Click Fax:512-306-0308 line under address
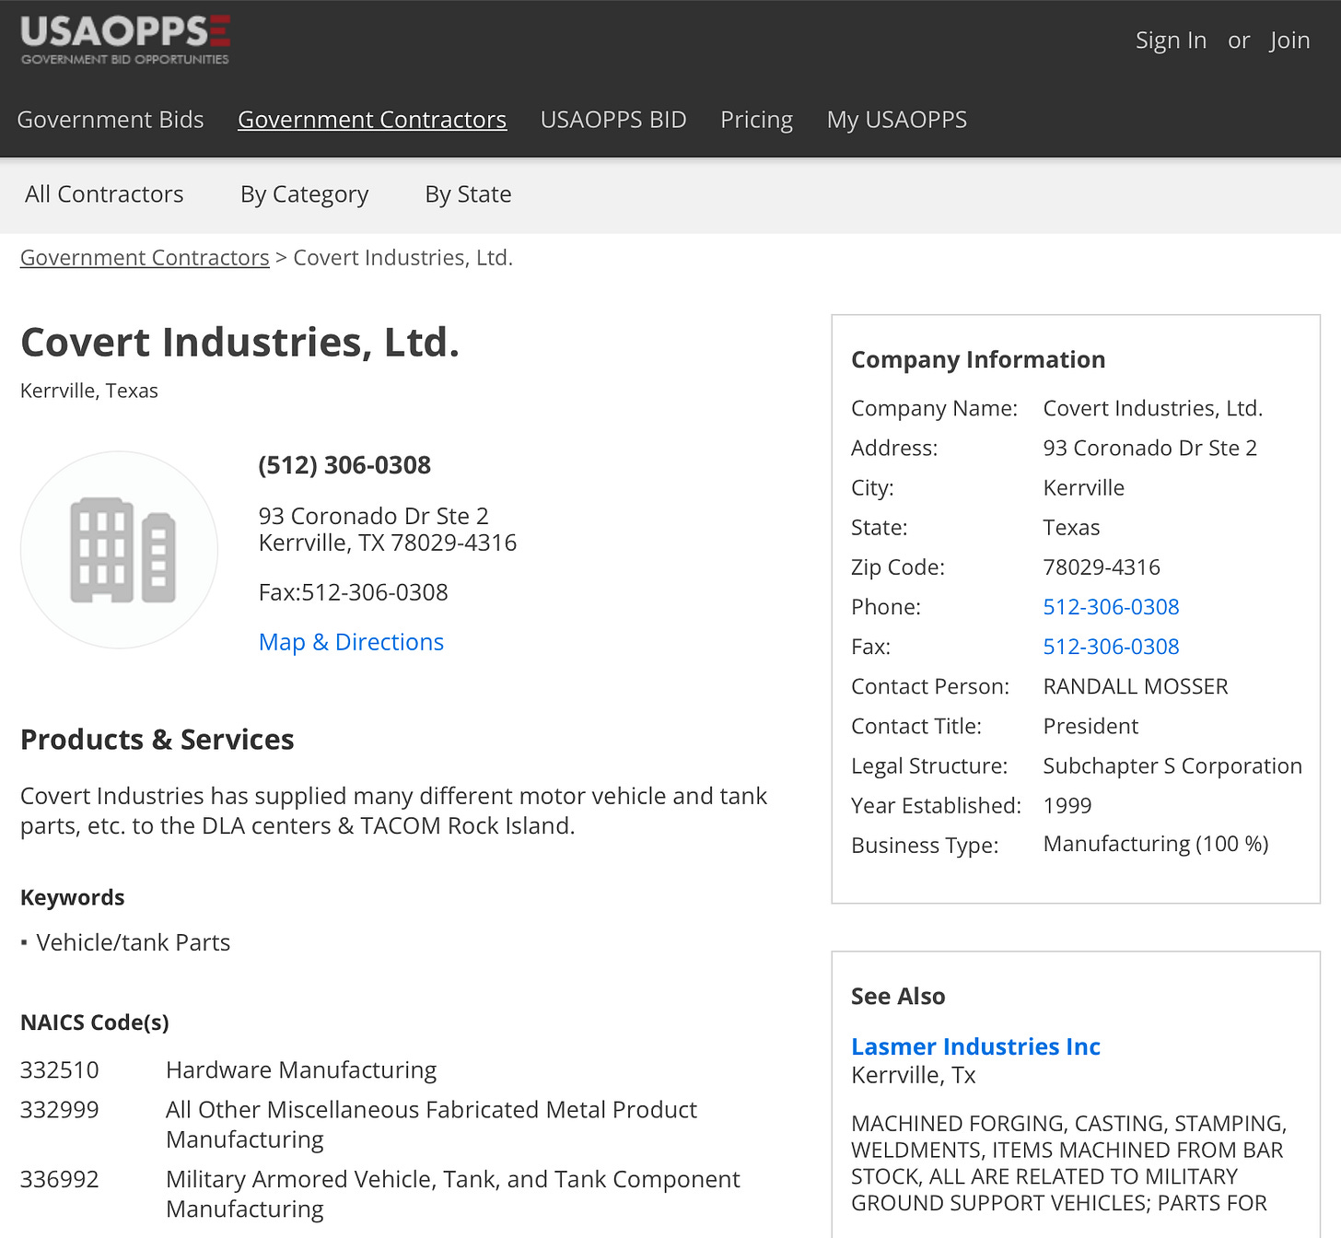1341x1238 pixels. [x=354, y=592]
